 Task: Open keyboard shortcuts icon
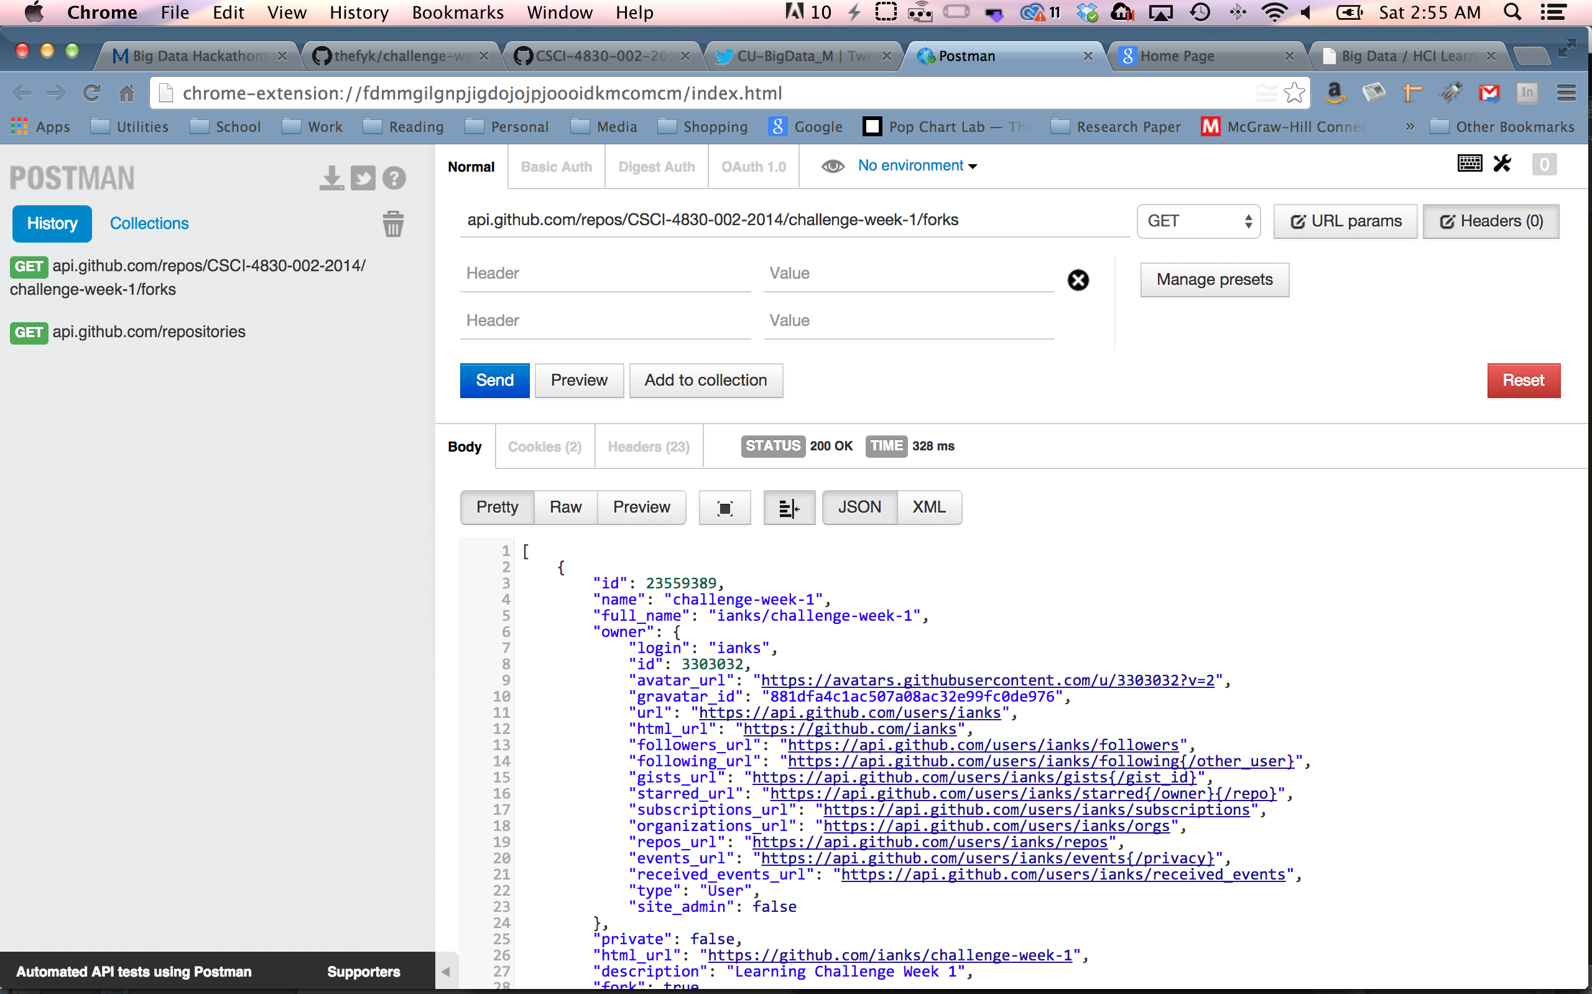coord(1469,164)
